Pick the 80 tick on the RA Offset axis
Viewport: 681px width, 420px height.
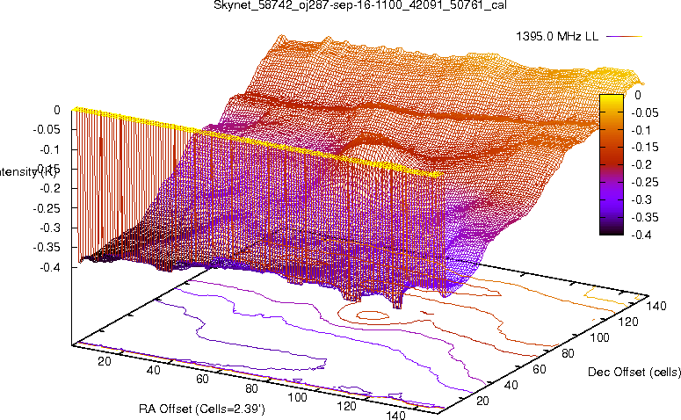coord(251,388)
